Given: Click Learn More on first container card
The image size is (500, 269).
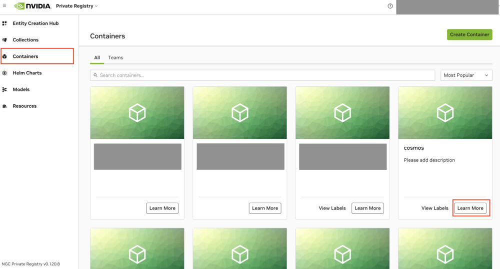Looking at the screenshot, I should (x=162, y=208).
